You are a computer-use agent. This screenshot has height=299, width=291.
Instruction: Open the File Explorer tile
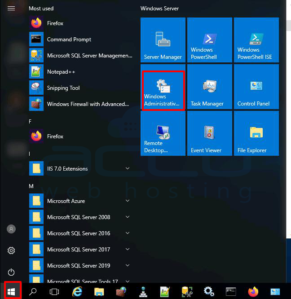pyautogui.click(x=256, y=133)
